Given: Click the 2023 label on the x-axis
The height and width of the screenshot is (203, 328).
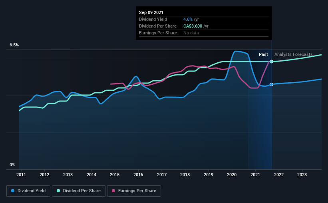Looking at the screenshot, I should [x=302, y=175].
